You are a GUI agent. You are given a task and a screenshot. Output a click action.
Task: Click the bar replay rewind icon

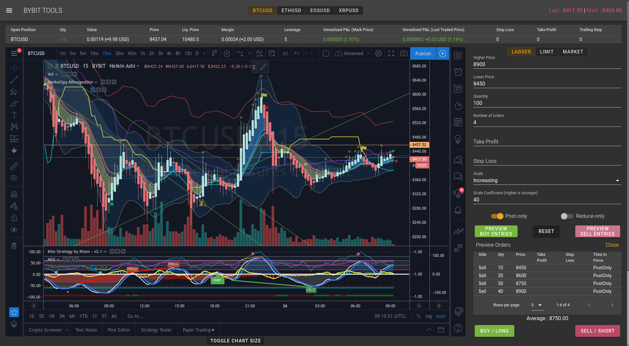tap(285, 53)
